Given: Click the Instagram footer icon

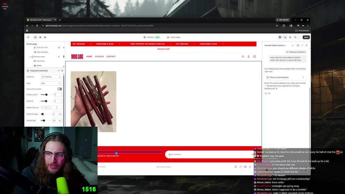Looking at the screenshot, I should point(240,167).
